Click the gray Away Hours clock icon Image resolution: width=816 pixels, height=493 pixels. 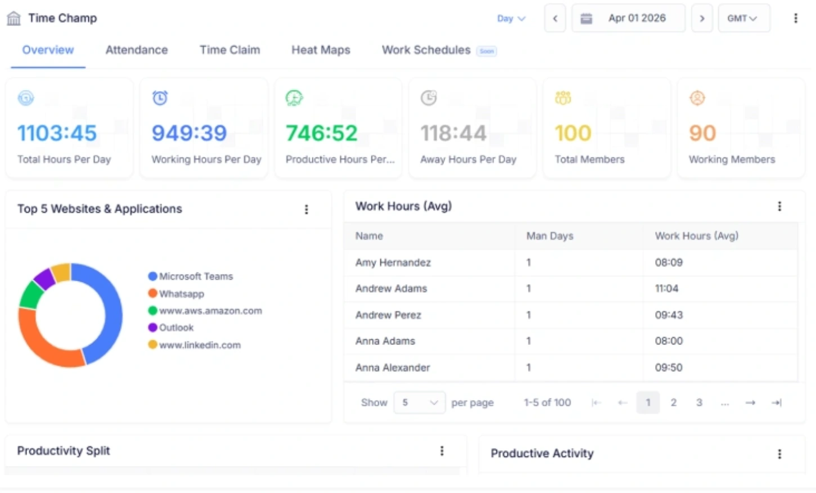point(428,97)
